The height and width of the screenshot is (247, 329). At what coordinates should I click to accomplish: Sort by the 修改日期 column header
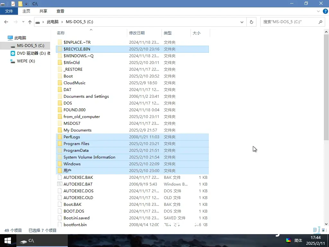[137, 33]
